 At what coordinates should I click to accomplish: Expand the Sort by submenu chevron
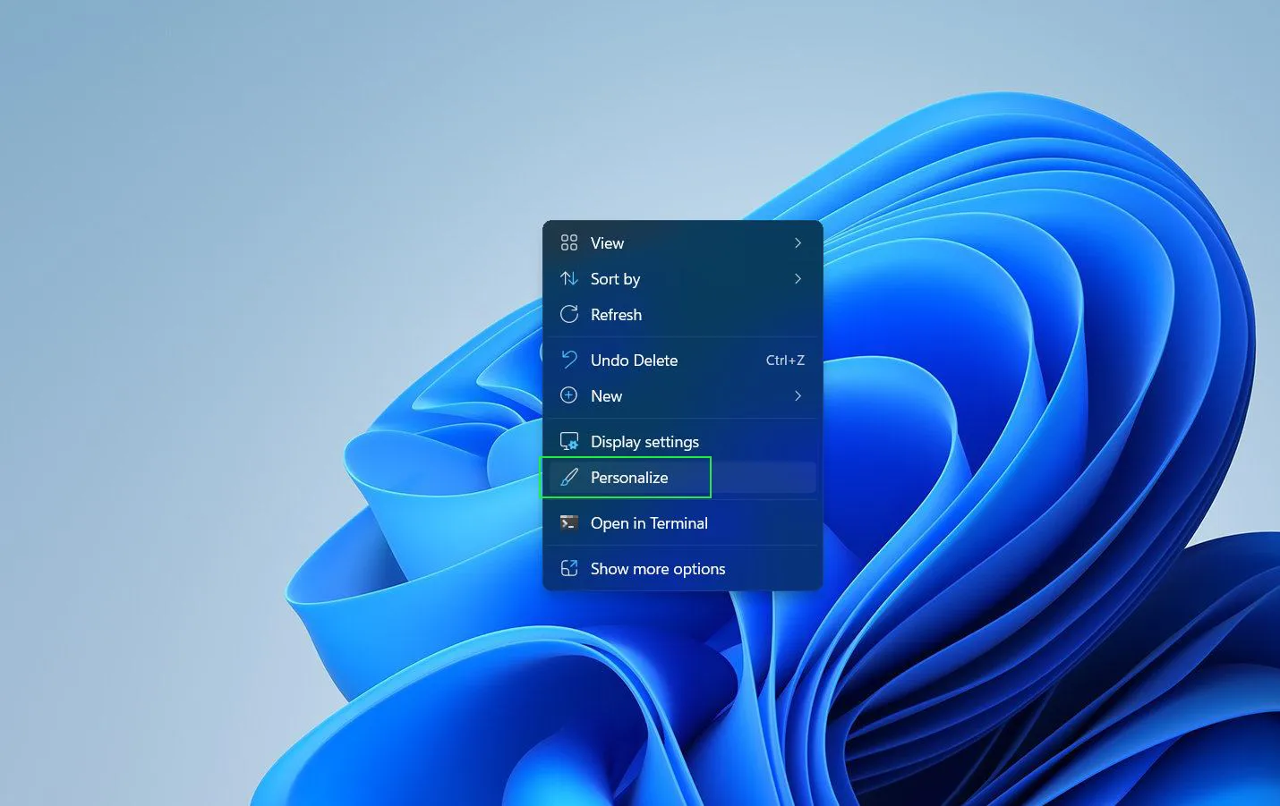(797, 278)
